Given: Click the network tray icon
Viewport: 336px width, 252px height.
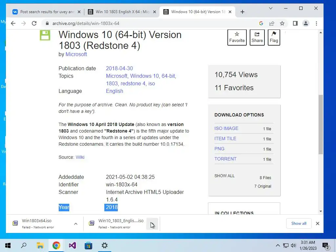Looking at the screenshot, I should [x=286, y=245].
